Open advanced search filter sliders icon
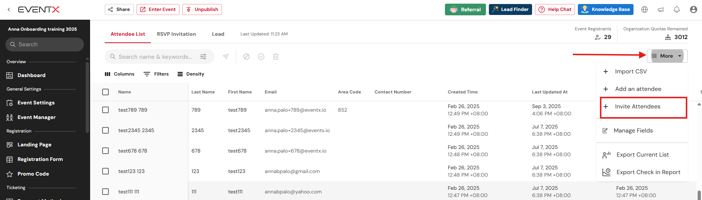The width and height of the screenshot is (702, 200). 203,57
